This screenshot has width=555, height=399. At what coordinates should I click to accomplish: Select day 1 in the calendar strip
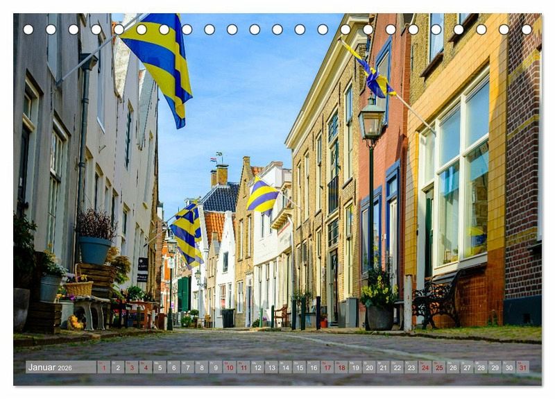pyautogui.click(x=104, y=367)
